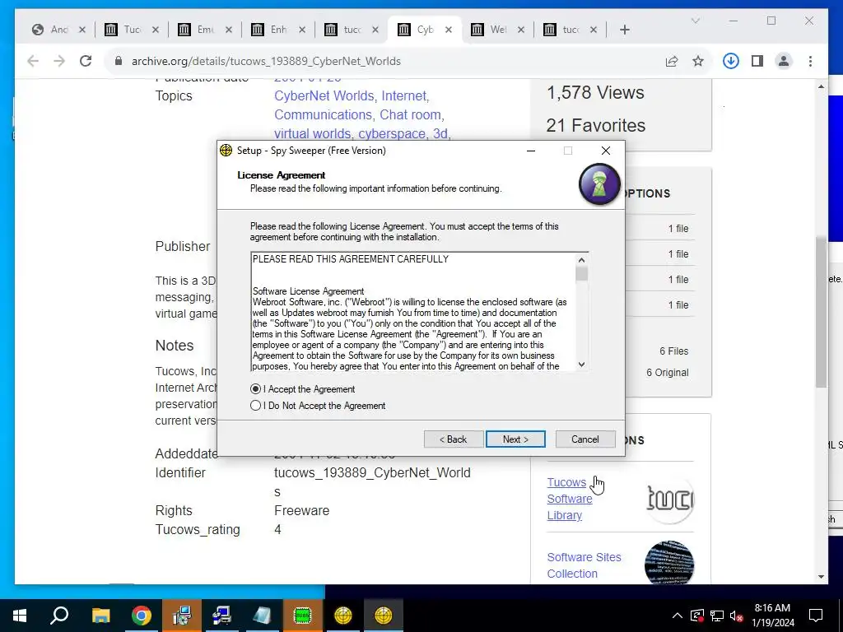The height and width of the screenshot is (632, 843).
Task: Click the network icon in system tray
Action: (717, 616)
